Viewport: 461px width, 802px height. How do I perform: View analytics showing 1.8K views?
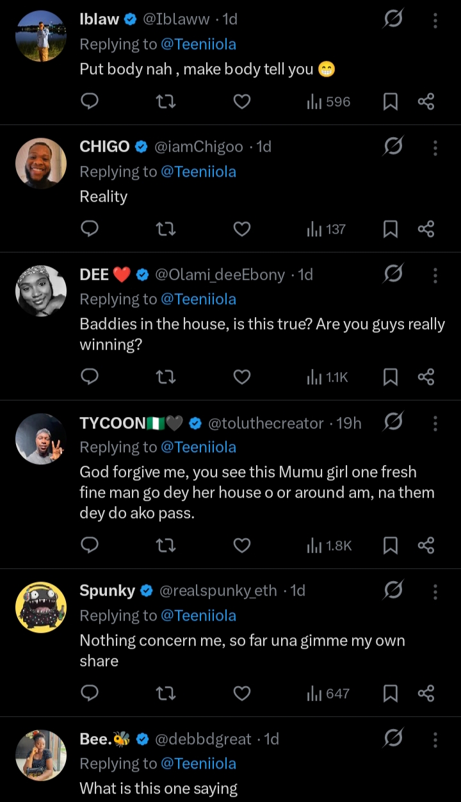tap(330, 545)
